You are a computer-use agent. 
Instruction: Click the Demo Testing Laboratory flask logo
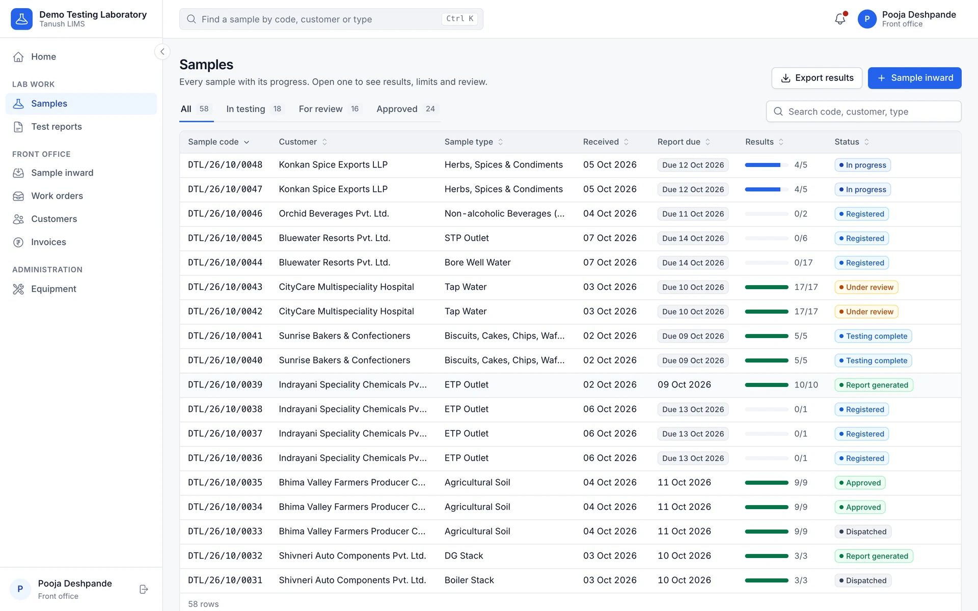pyautogui.click(x=21, y=19)
